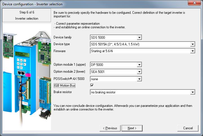This screenshot has width=203, height=136.
Task: Cancel the device configuration wizard
Action: click(x=188, y=128)
